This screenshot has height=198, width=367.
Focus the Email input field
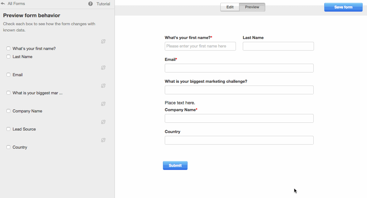click(x=239, y=68)
